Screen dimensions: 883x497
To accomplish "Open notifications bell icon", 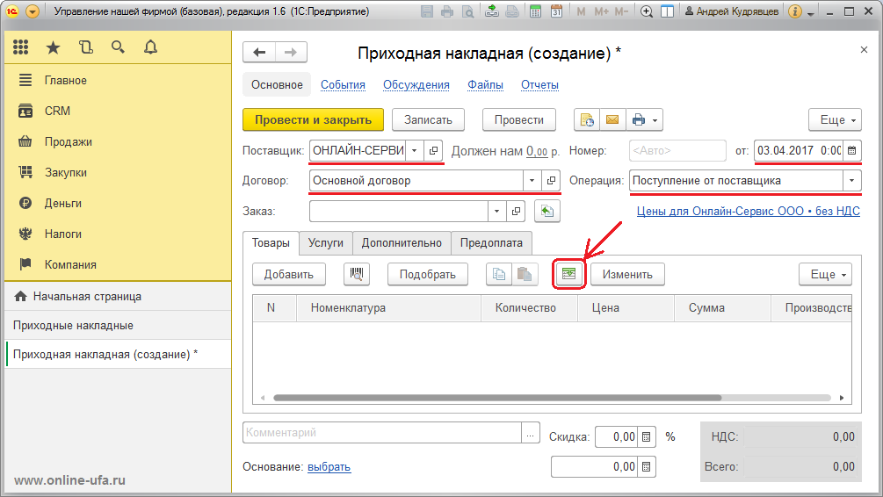I will coord(150,47).
